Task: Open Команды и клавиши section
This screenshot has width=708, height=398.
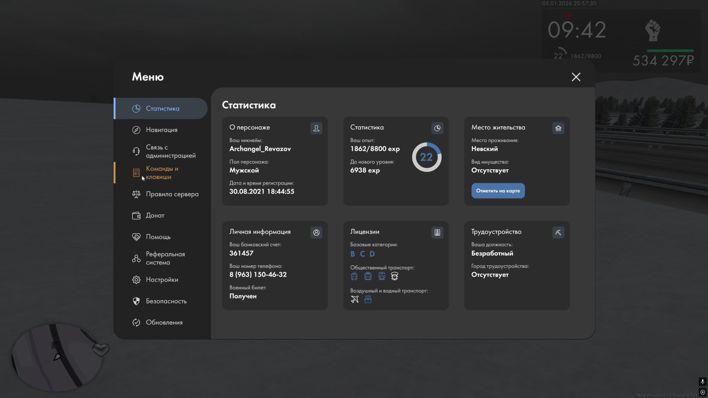Action: point(161,173)
